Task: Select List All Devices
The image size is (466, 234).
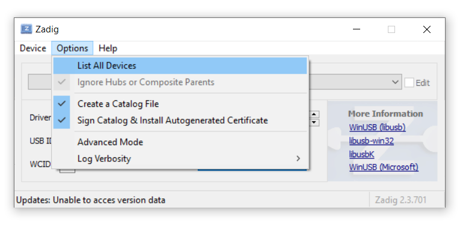Action: click(180, 65)
